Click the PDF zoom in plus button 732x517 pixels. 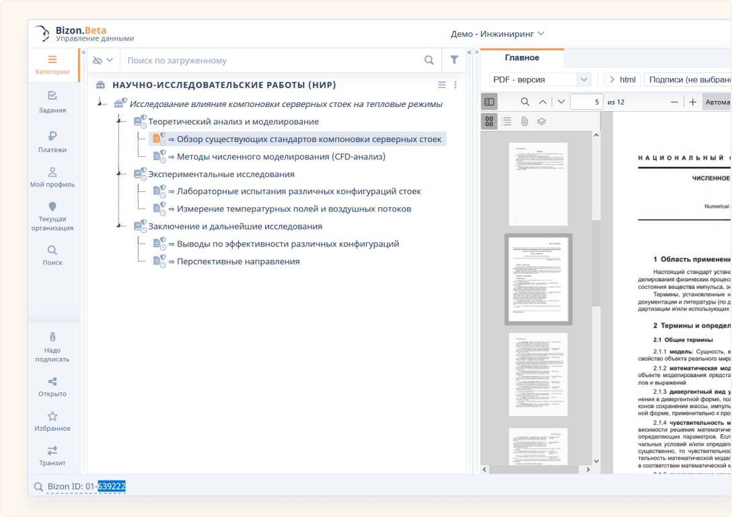pyautogui.click(x=692, y=102)
